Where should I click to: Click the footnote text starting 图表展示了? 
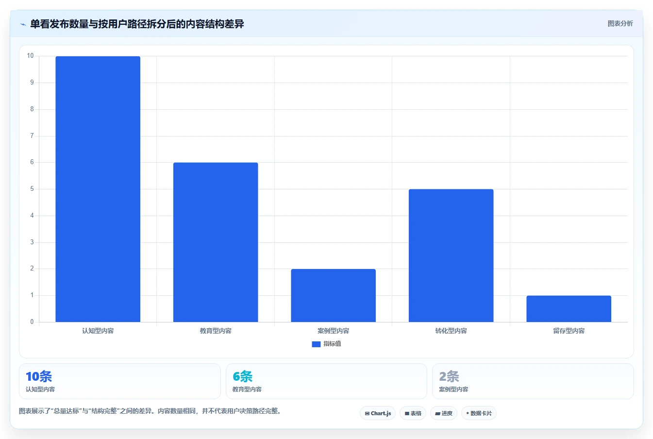point(151,411)
